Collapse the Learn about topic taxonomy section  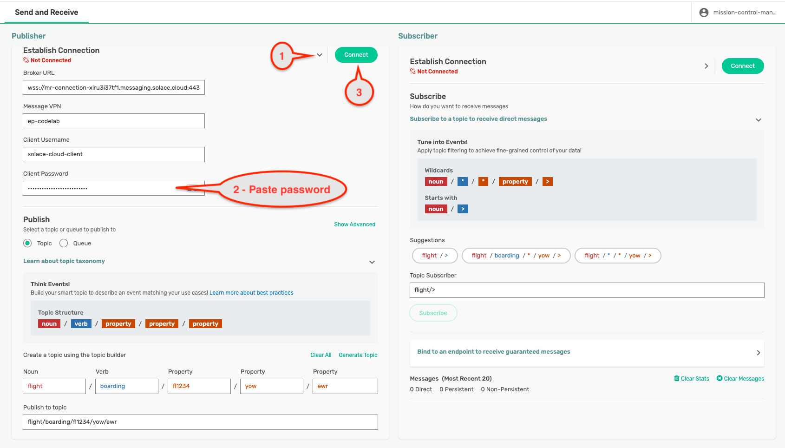click(x=372, y=262)
